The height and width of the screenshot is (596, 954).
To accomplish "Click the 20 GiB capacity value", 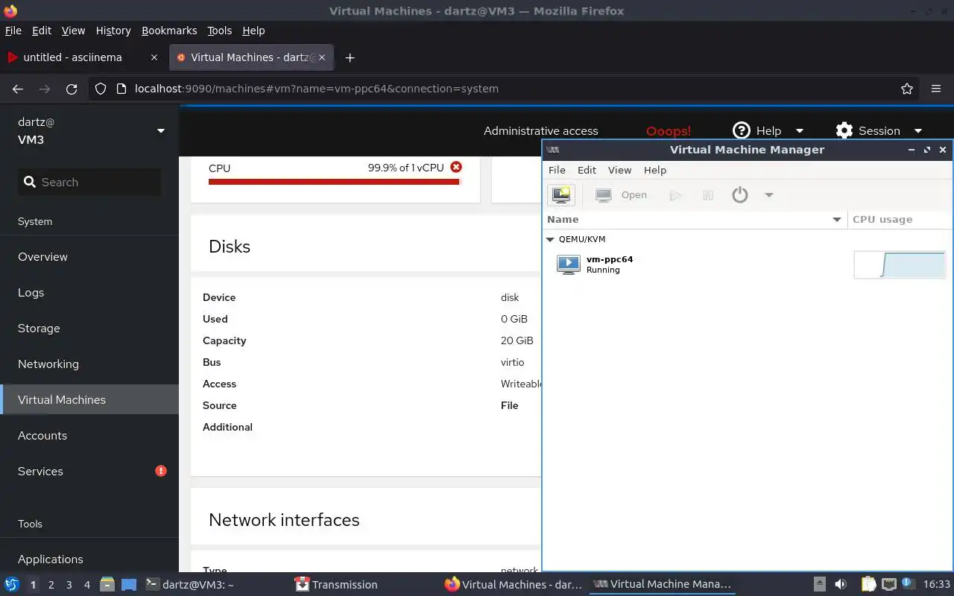I will [x=517, y=340].
